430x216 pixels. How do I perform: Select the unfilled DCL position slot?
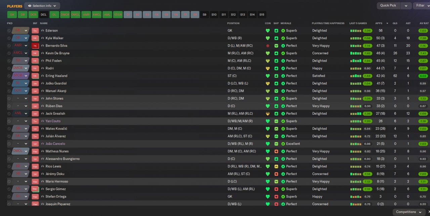[x=44, y=15]
